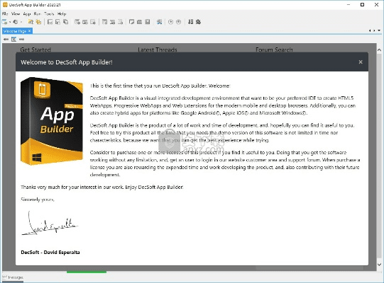Screen dimensions: 384x283
Task: Click the Save As icon beside Save
Action: coord(57,22)
